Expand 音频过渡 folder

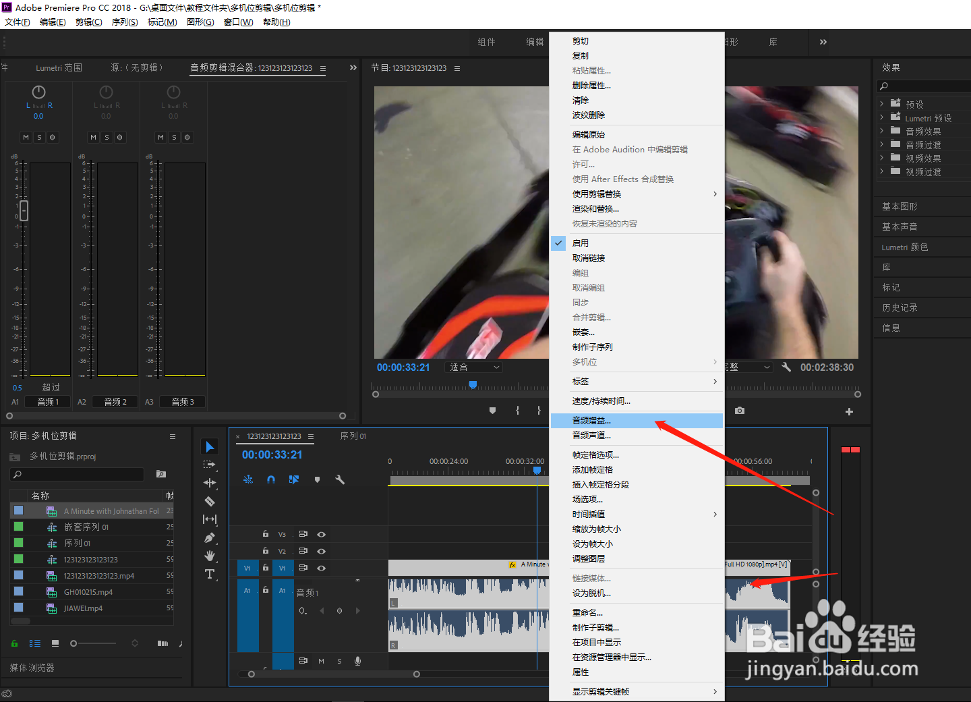[x=881, y=144]
